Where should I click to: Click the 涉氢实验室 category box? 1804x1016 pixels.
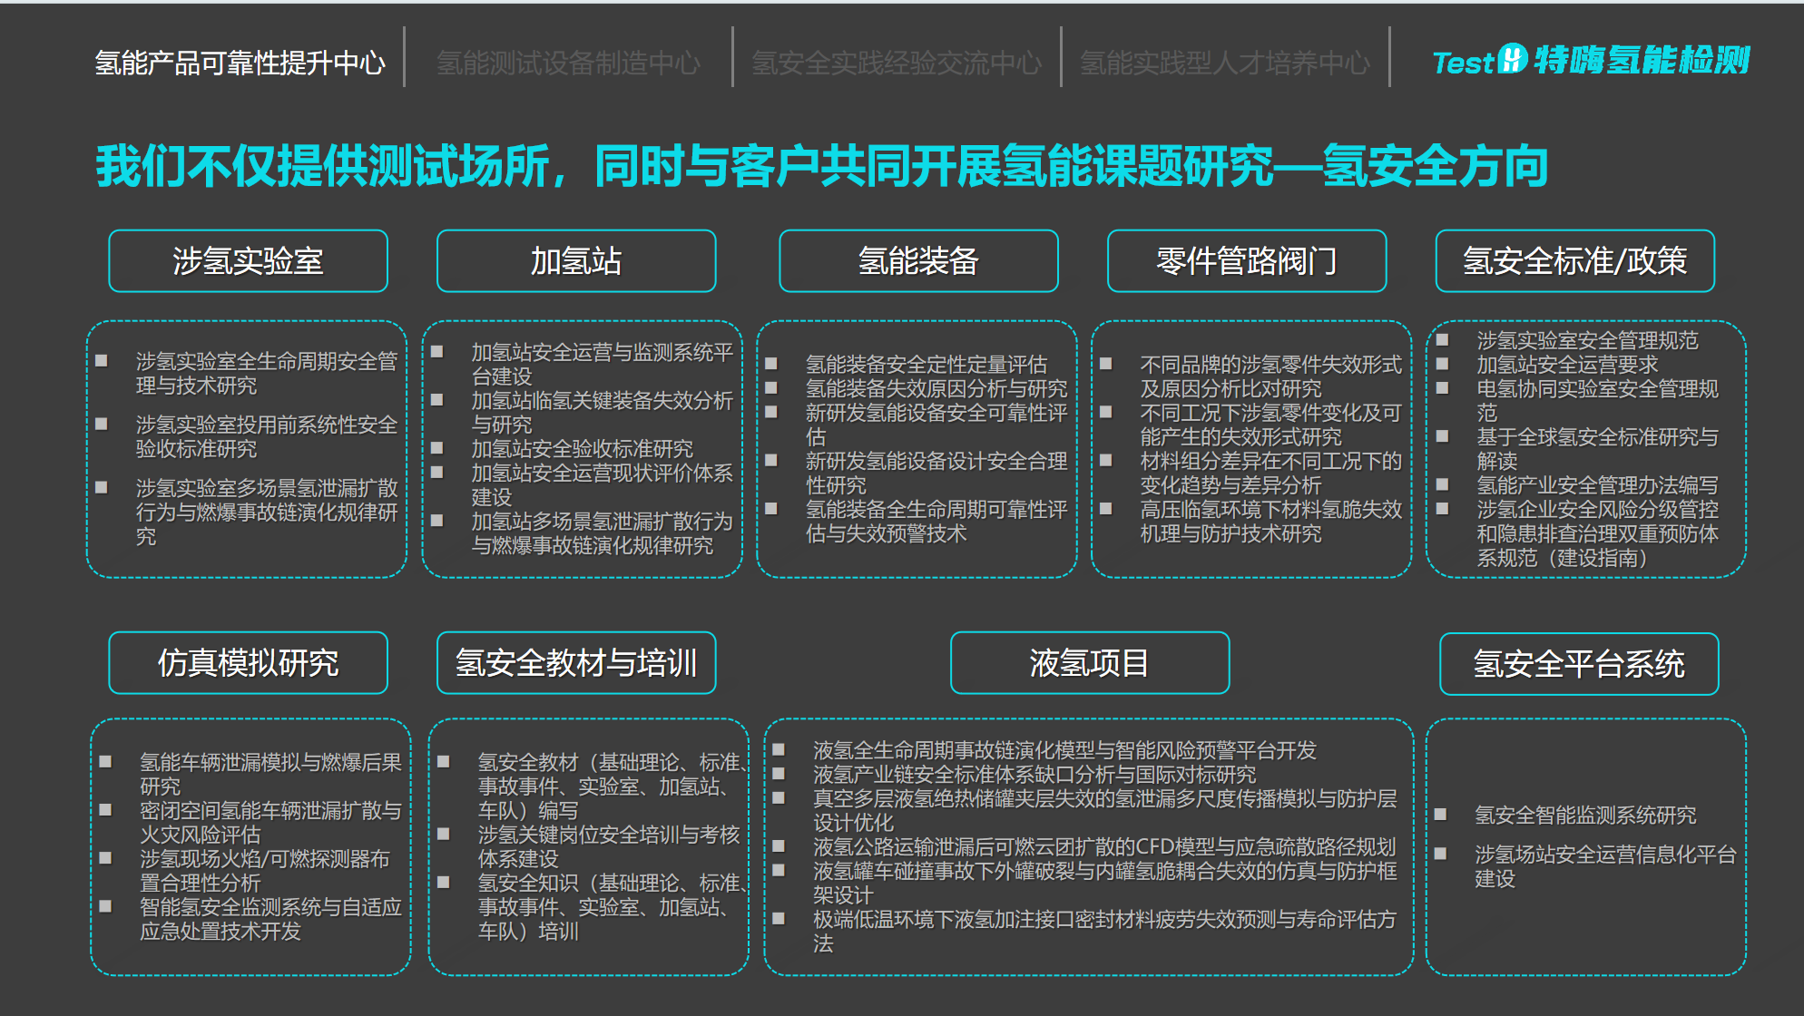(248, 261)
